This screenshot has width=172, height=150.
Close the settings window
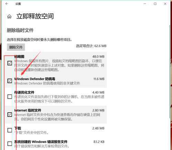pos(165,4)
